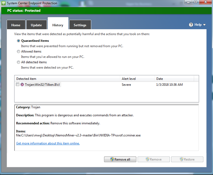213x175 pixels.
Task: Select the Allowed items radio button
Action: point(19,51)
